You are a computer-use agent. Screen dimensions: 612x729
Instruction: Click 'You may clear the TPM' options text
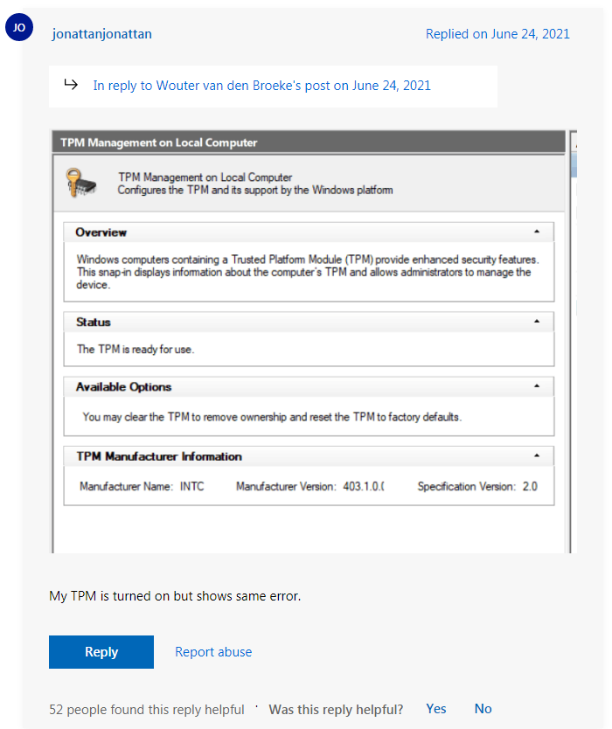[272, 417]
